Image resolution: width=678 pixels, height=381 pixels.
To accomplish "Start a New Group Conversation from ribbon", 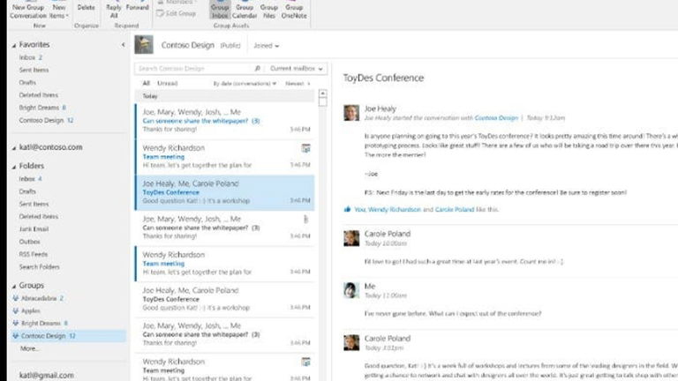I will (x=28, y=10).
